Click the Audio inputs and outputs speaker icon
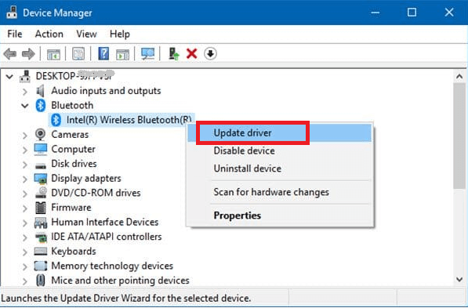468x308 pixels. (x=40, y=91)
